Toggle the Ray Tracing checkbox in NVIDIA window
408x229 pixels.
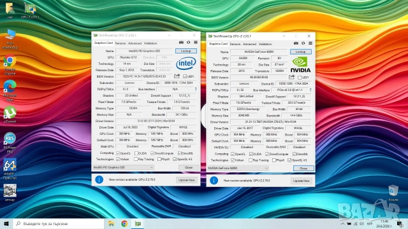coord(251,160)
